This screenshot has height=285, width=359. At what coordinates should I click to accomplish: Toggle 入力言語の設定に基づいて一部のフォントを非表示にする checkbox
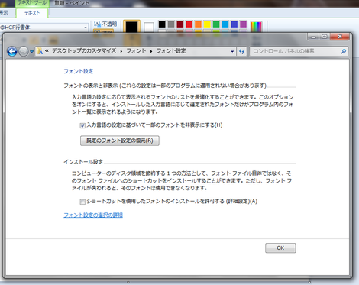coord(82,125)
